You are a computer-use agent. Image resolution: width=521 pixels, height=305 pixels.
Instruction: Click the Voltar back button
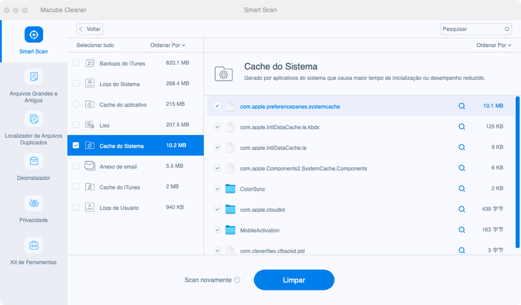90,29
